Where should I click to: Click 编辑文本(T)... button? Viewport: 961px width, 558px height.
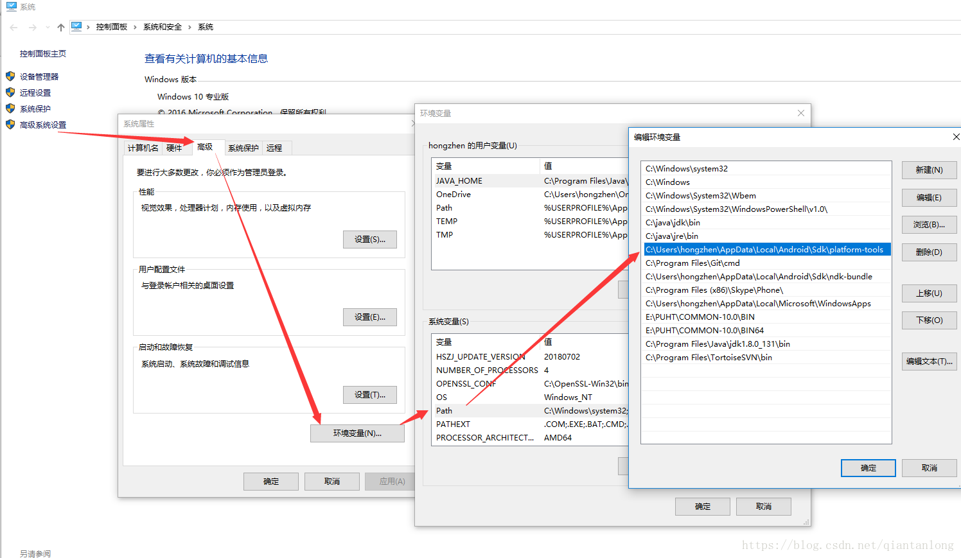tap(930, 362)
